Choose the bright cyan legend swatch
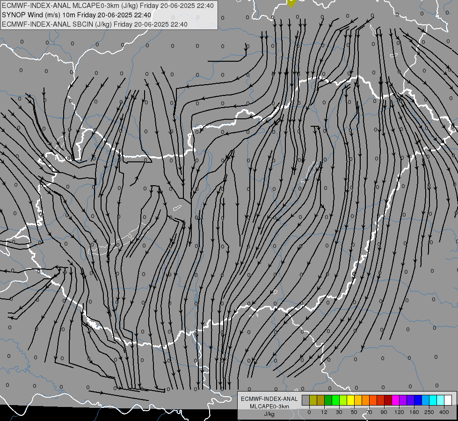The image size is (458, 421). tap(433, 400)
